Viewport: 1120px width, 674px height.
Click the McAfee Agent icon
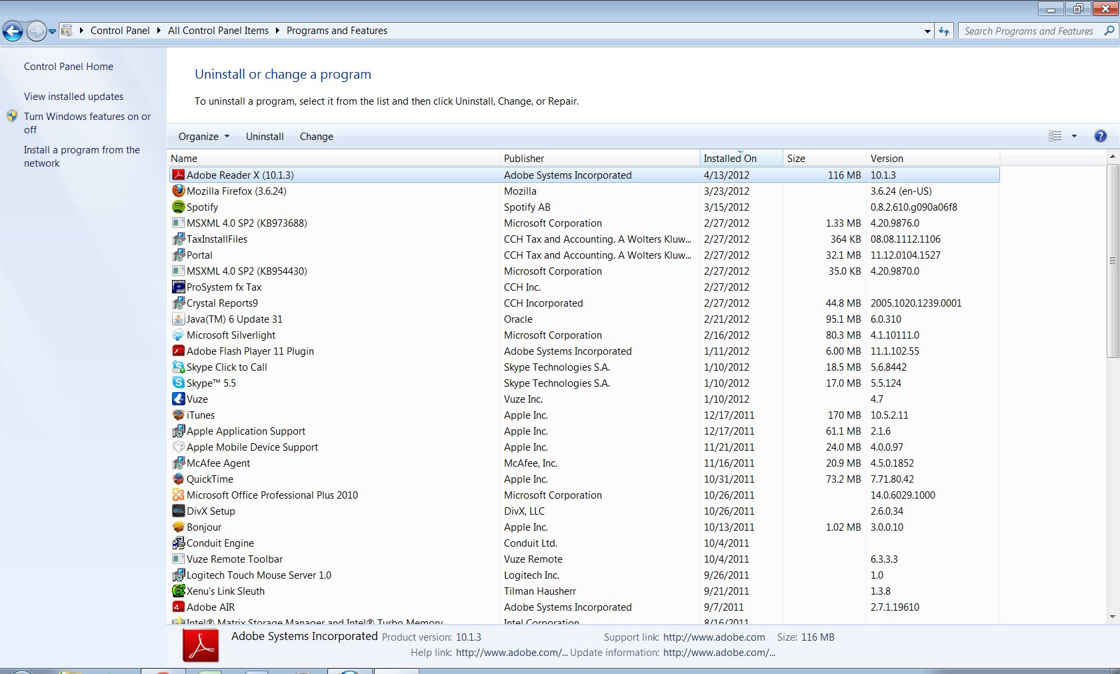tap(178, 463)
